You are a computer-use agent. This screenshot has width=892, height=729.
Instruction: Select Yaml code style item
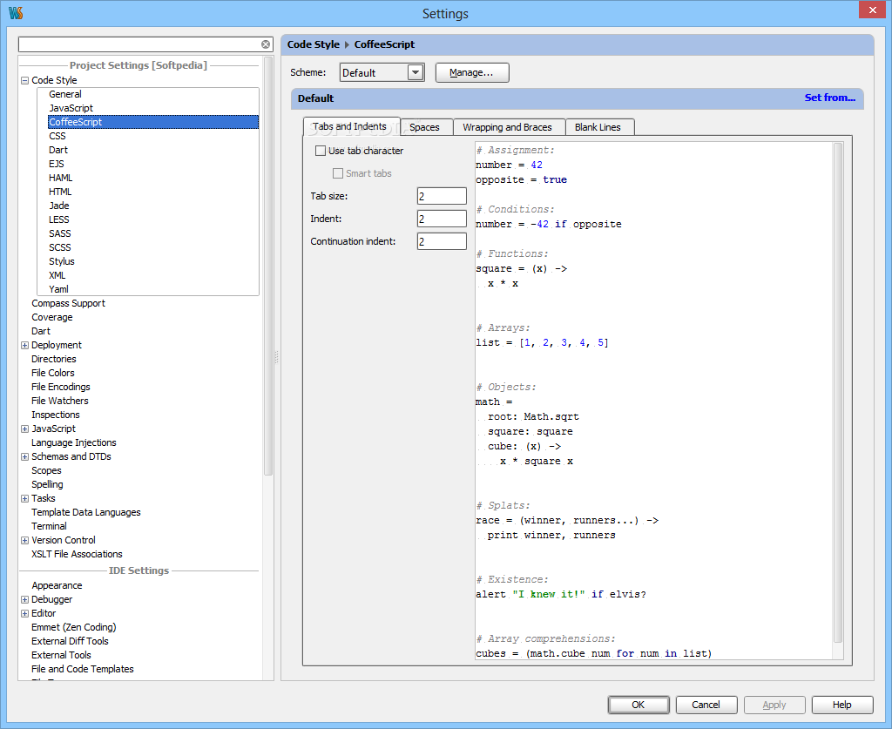[x=58, y=289]
